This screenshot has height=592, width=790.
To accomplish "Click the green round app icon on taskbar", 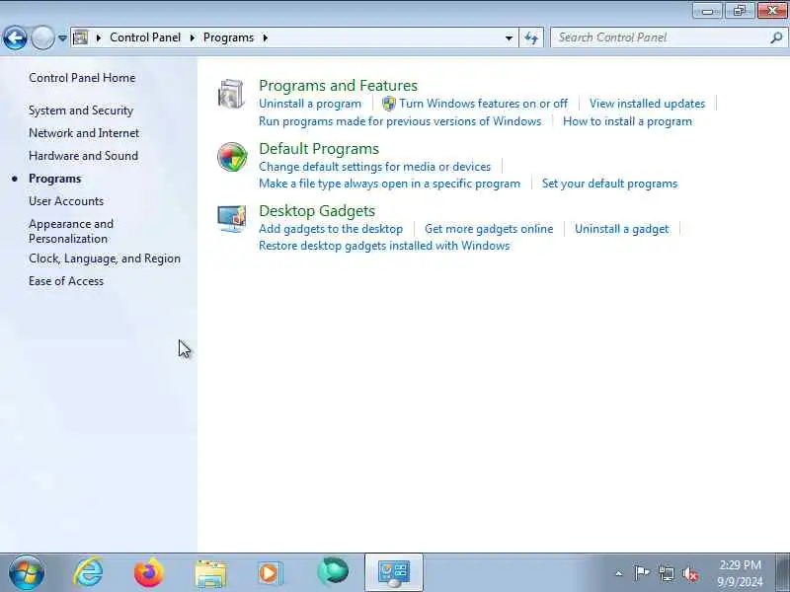I will click(333, 572).
